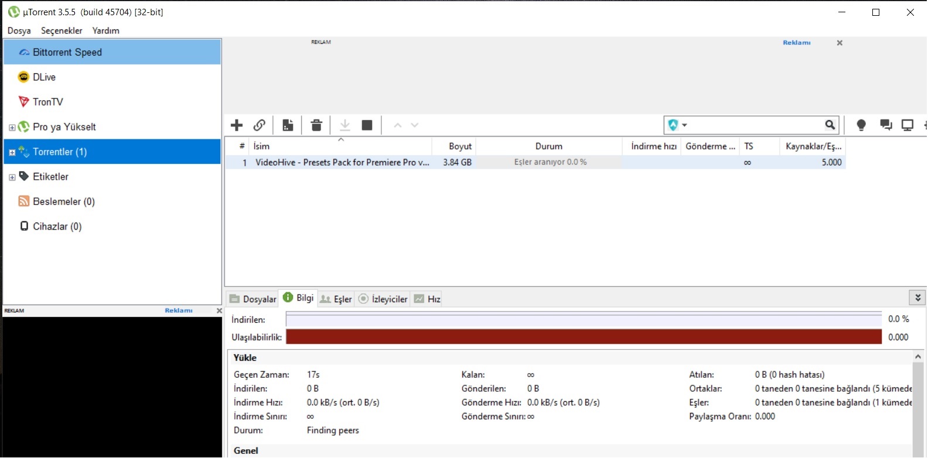This screenshot has width=928, height=458.
Task: Click the Reklamı link in the sidebar ad
Action: tap(179, 310)
